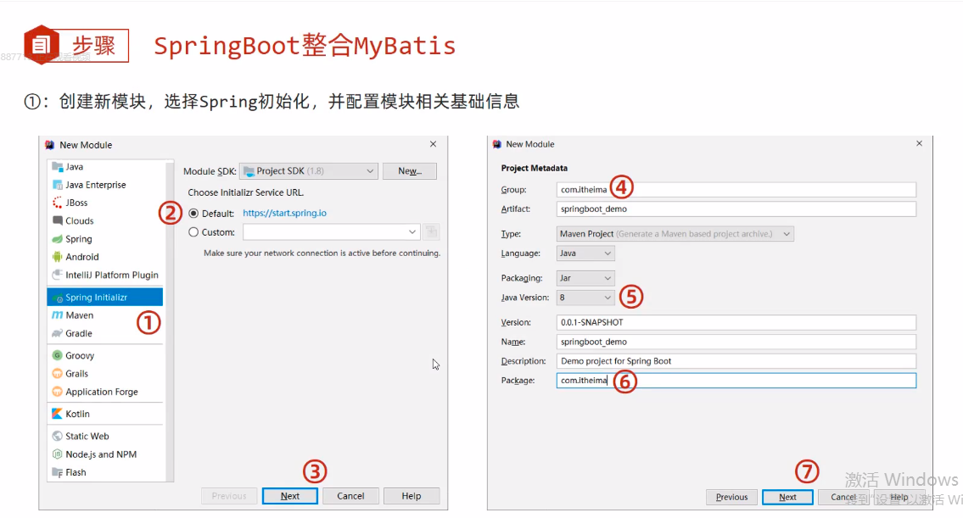Click Previous in the right New Module dialog
963x518 pixels.
pos(731,497)
